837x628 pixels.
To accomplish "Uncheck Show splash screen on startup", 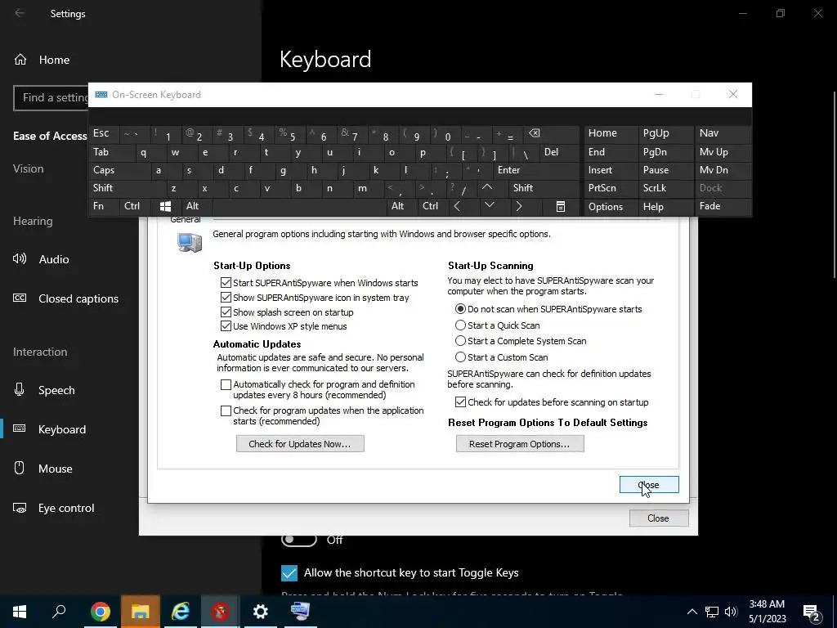I will click(x=226, y=312).
